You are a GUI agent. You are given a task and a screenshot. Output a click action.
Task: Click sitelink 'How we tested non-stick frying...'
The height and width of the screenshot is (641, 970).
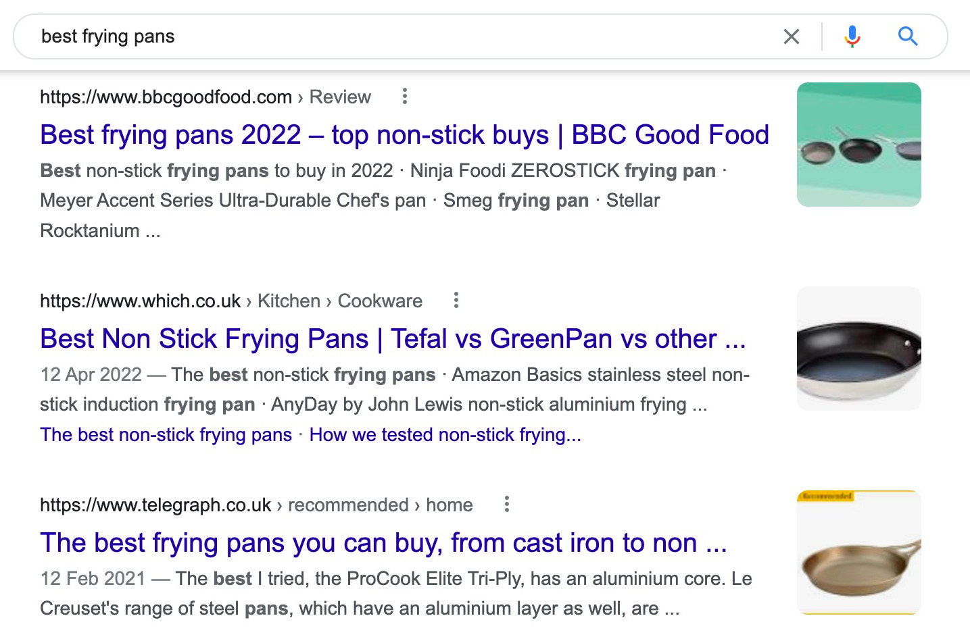point(445,434)
